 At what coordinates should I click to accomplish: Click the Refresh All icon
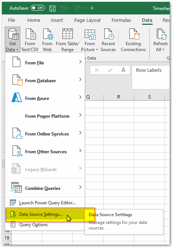[161, 34]
